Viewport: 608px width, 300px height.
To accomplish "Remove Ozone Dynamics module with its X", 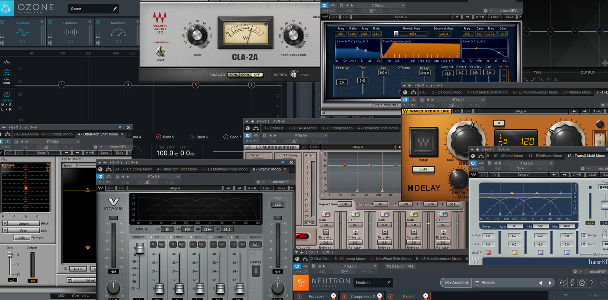I will pyautogui.click(x=90, y=22).
